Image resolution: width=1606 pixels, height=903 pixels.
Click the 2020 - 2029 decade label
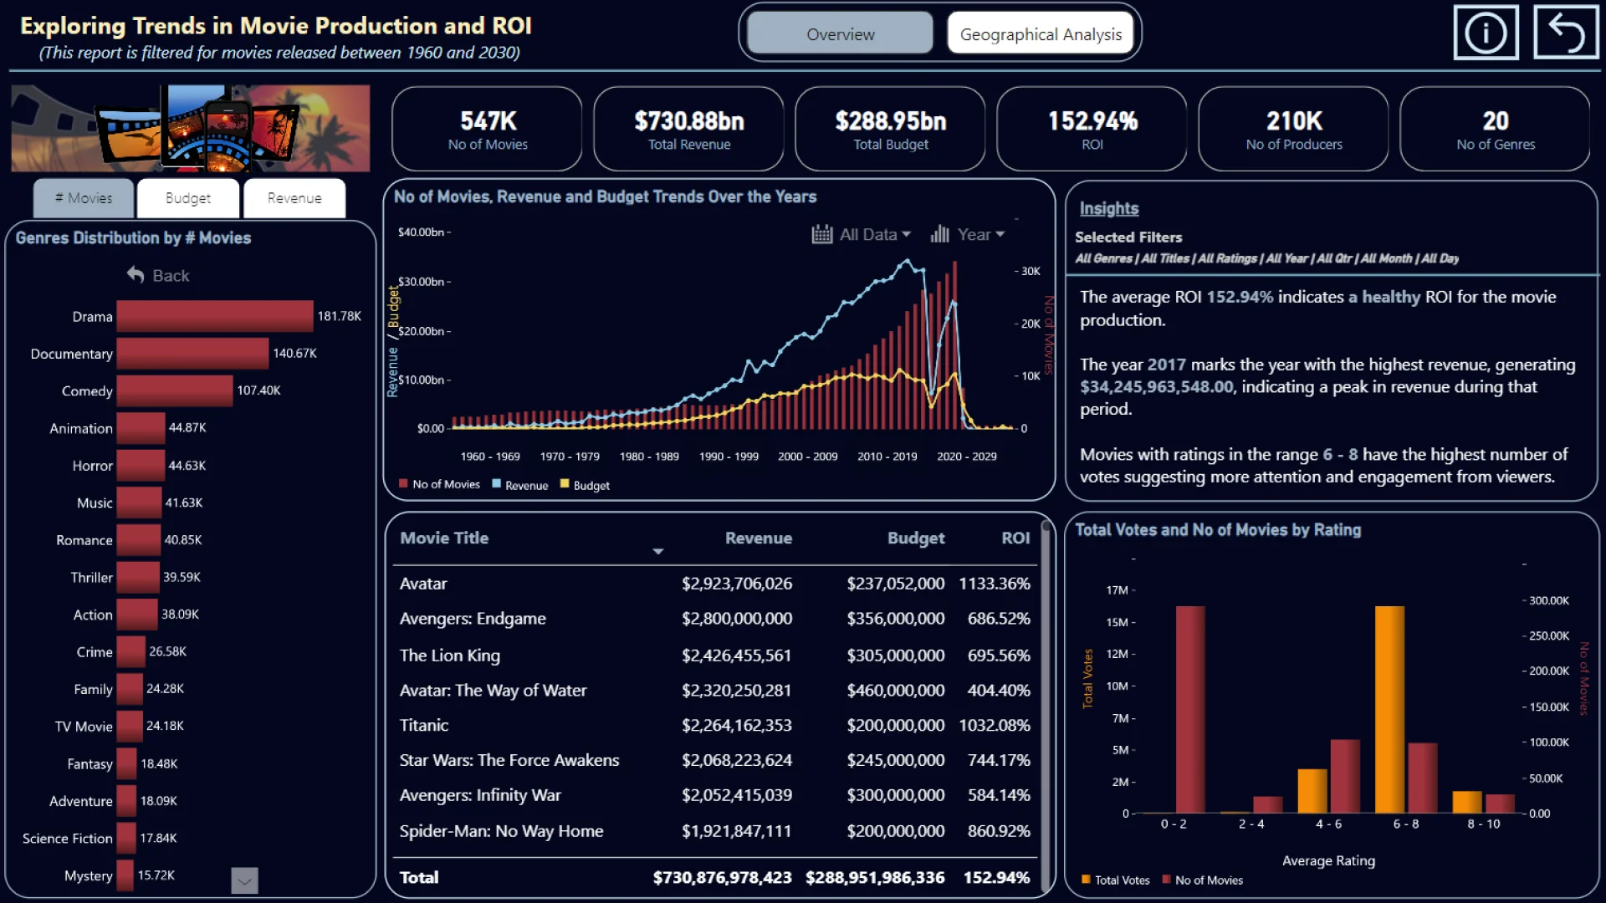point(966,457)
